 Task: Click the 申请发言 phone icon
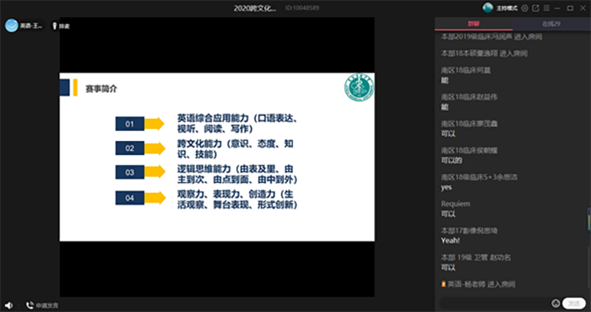(30, 305)
